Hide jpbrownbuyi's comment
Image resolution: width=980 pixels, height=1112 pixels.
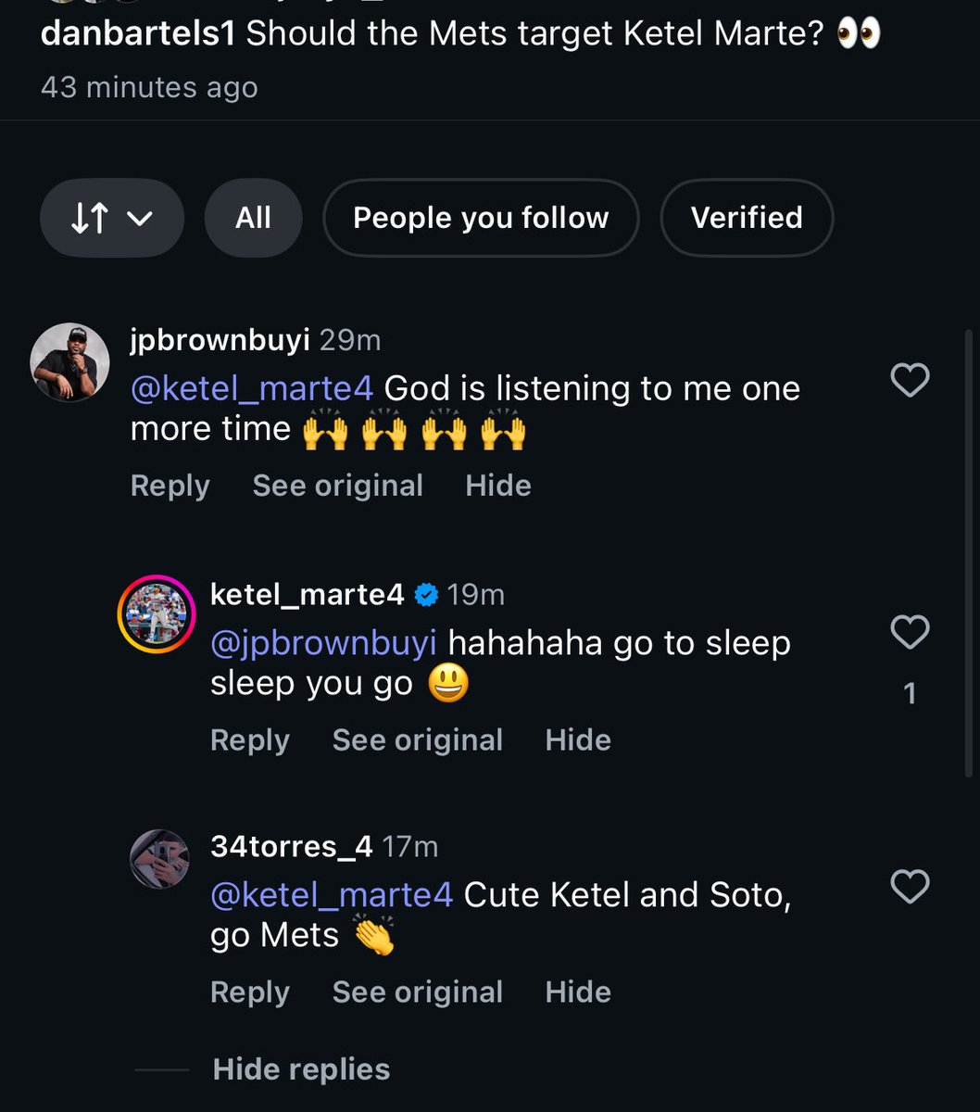point(498,486)
